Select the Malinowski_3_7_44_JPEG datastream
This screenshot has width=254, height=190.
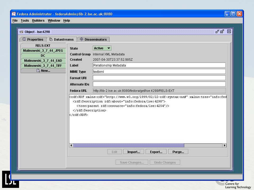43,51
